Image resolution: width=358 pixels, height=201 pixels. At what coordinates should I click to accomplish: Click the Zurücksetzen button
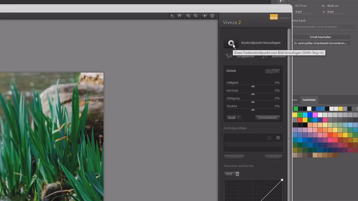pos(267,117)
